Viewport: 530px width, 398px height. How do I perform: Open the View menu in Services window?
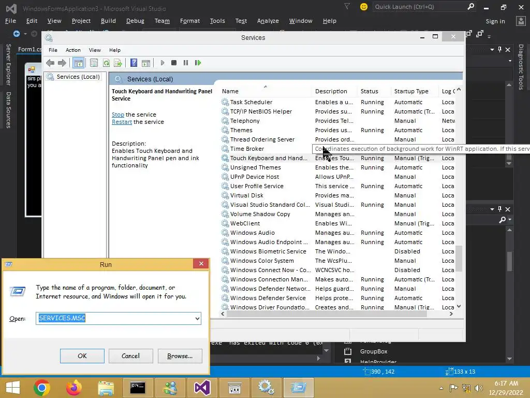click(95, 50)
